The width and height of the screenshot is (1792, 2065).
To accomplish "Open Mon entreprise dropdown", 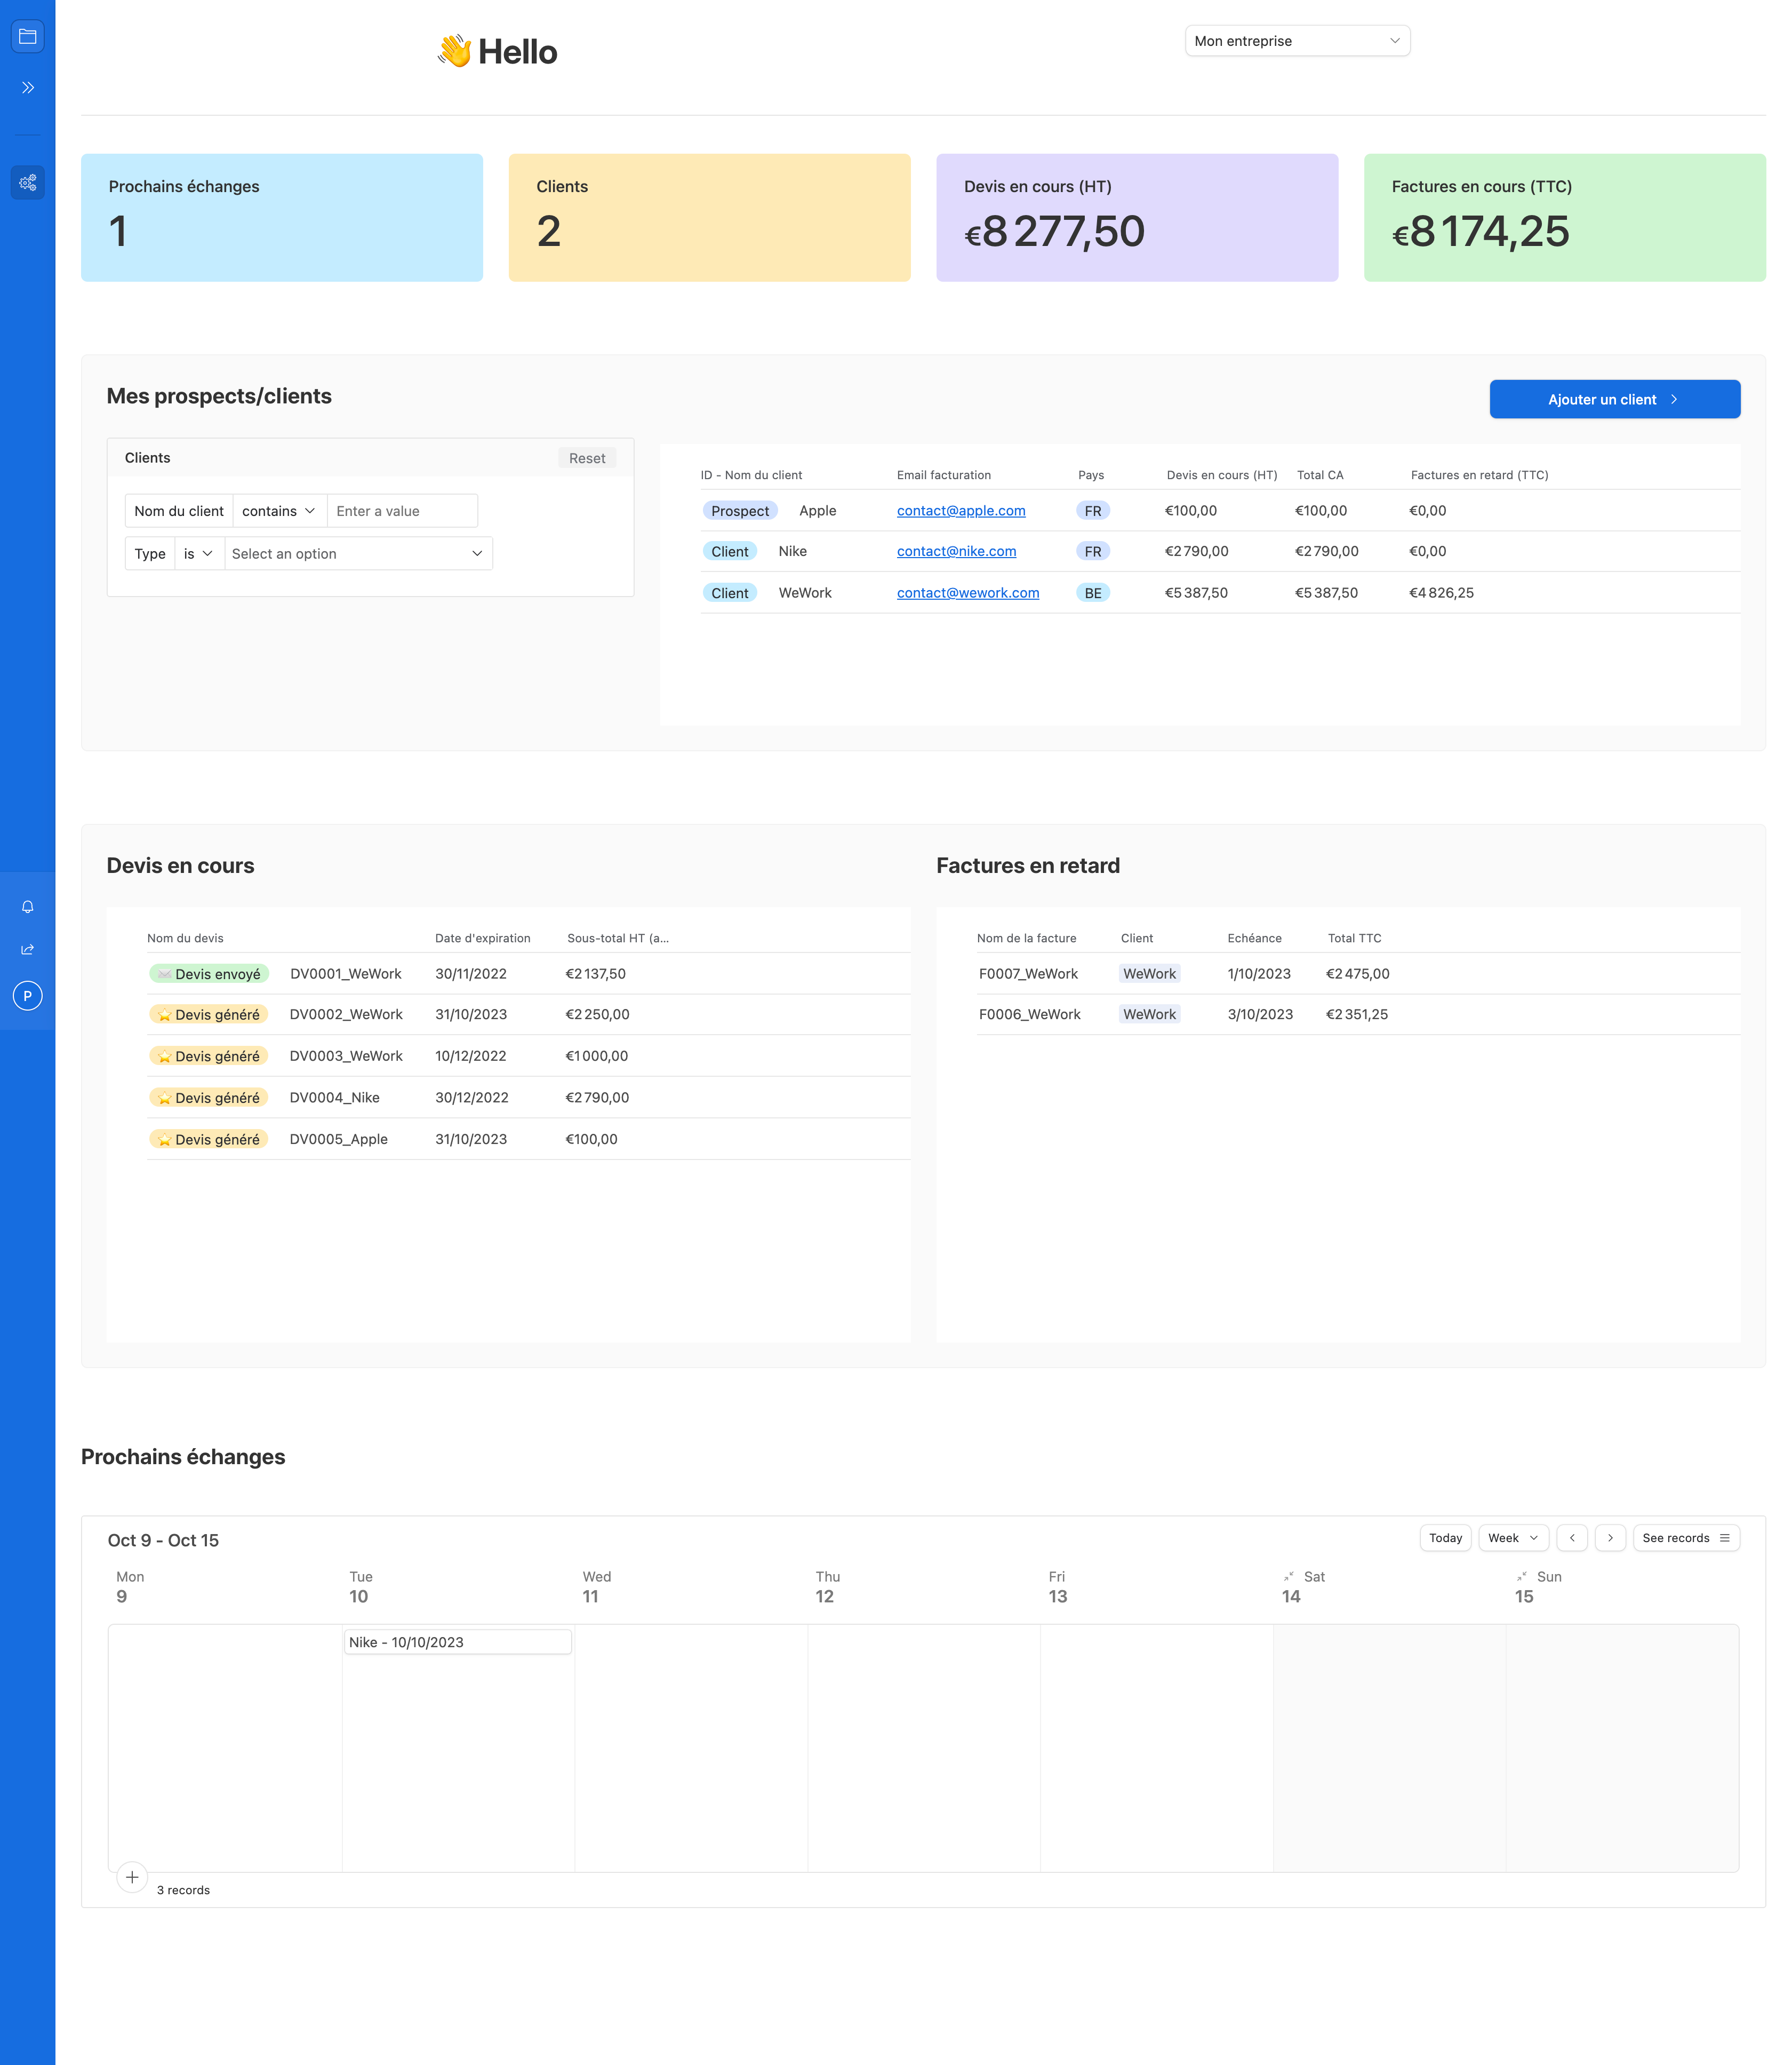I will [x=1297, y=41].
